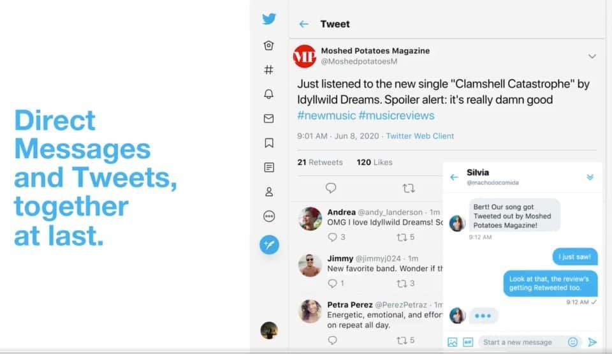Open the More options circle icon
The height and width of the screenshot is (354, 612).
(269, 216)
